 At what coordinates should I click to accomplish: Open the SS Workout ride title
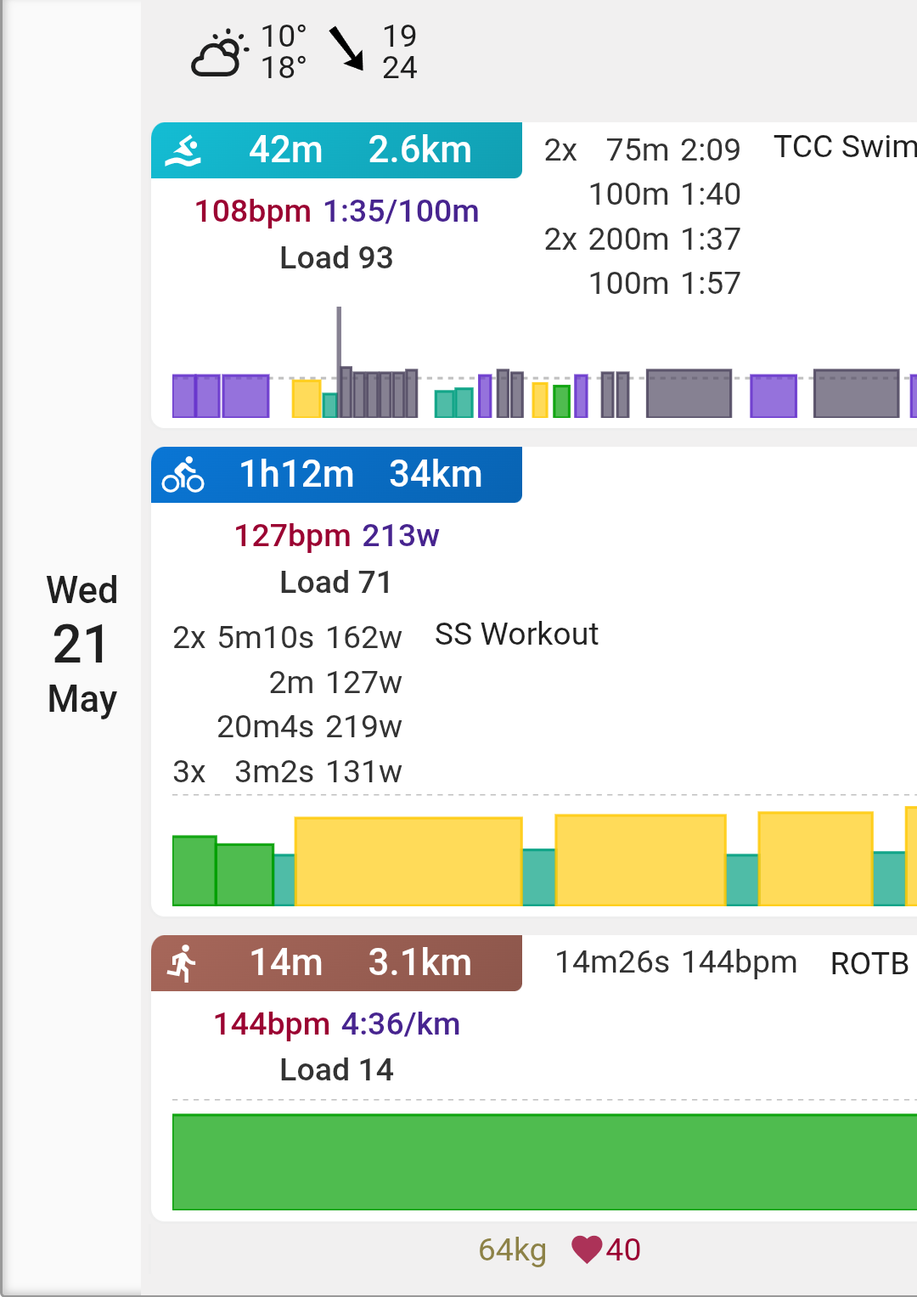pyautogui.click(x=516, y=634)
